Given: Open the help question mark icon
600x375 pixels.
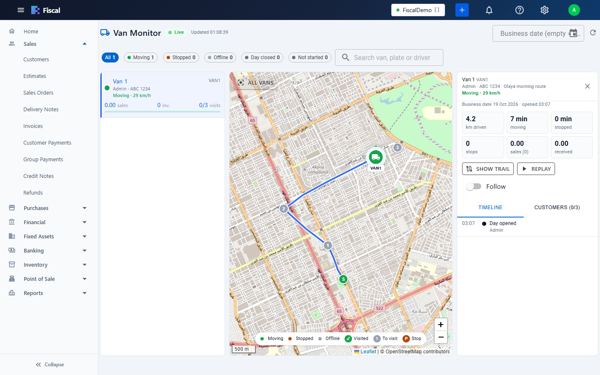Looking at the screenshot, I should pyautogui.click(x=520, y=10).
